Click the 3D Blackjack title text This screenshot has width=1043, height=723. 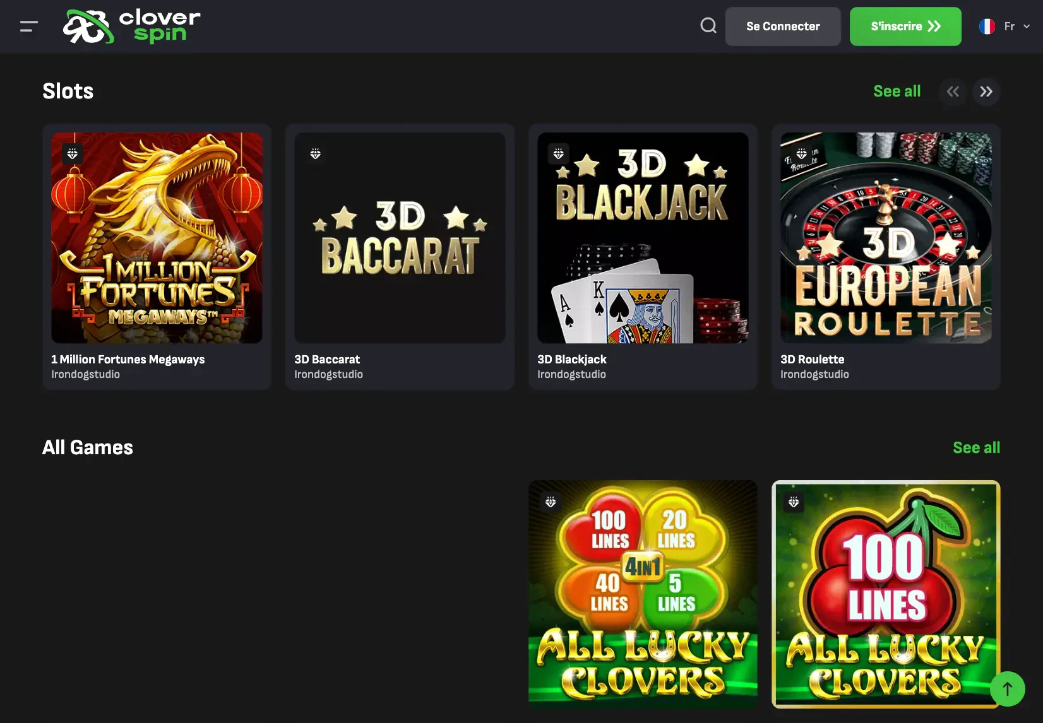pyautogui.click(x=572, y=360)
